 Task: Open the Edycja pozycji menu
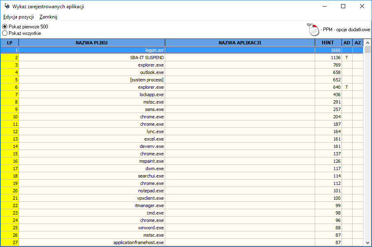pos(19,17)
